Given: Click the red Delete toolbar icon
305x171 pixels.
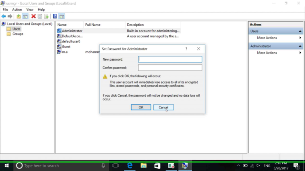Looking at the screenshot, I should (33, 16).
